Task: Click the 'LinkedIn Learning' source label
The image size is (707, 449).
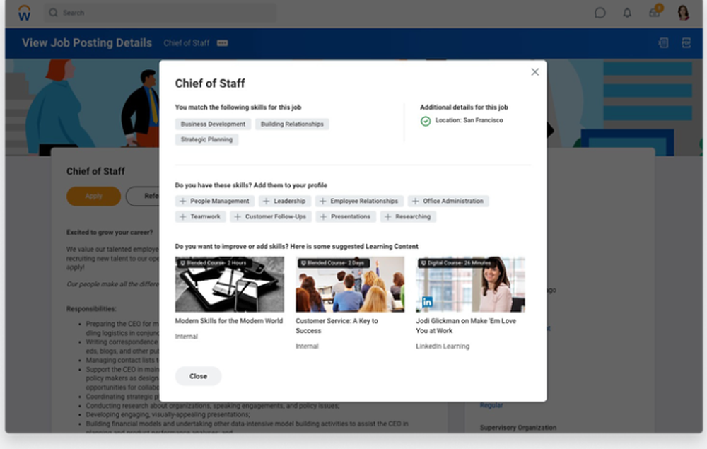Action: (443, 346)
